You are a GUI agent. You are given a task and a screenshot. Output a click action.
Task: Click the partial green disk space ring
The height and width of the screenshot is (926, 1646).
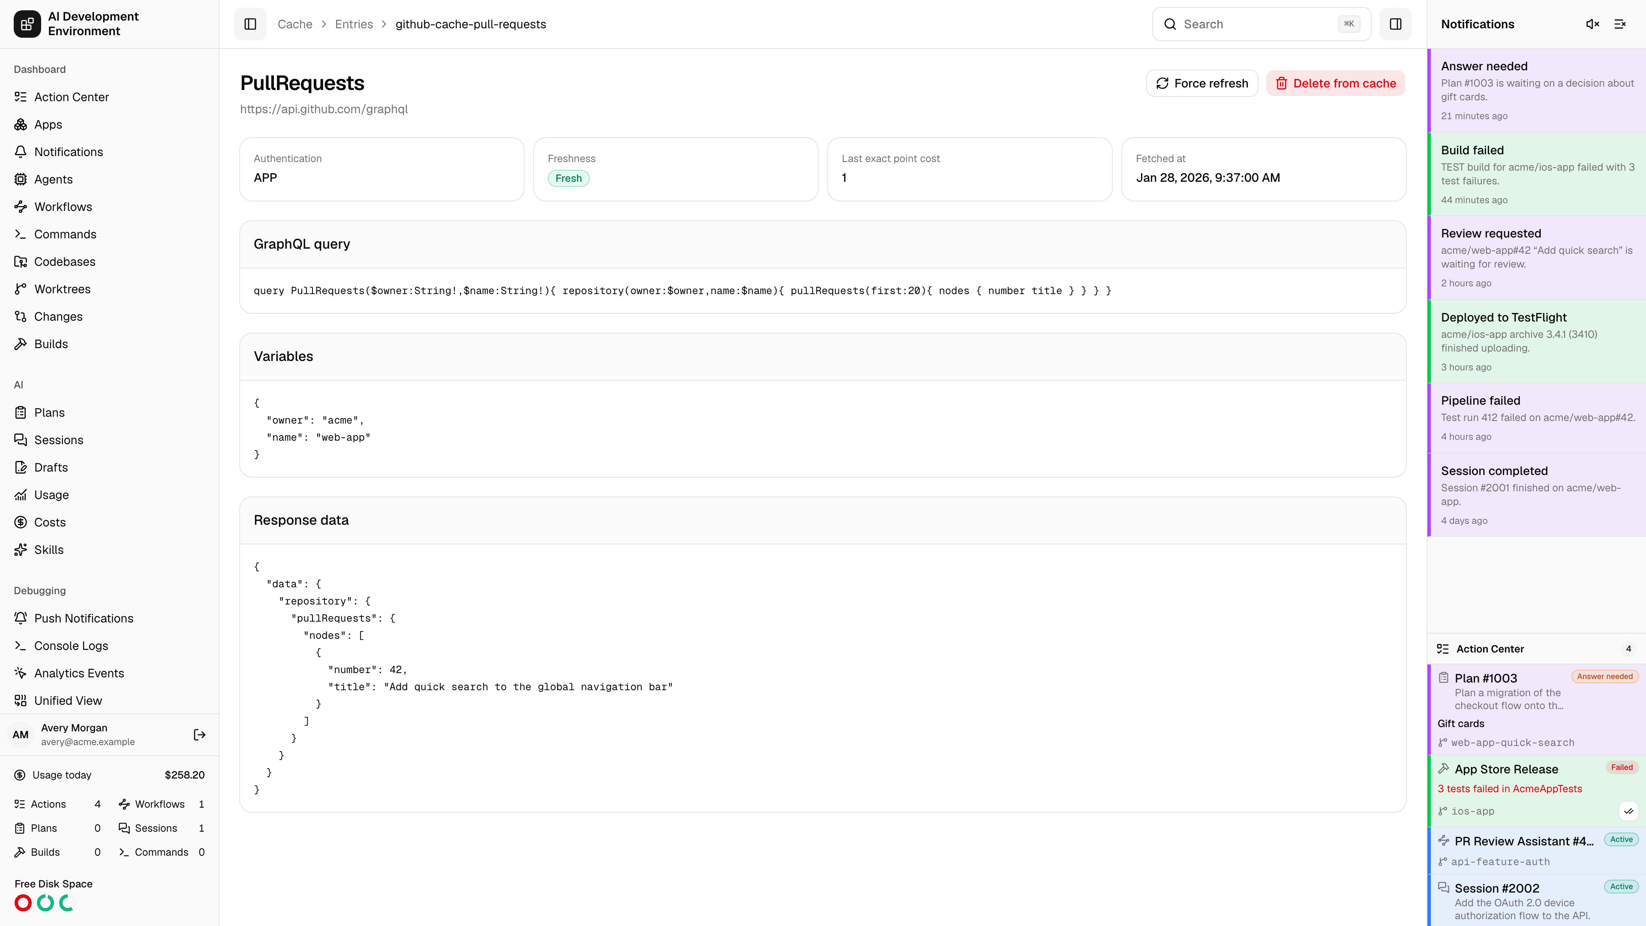tap(67, 903)
